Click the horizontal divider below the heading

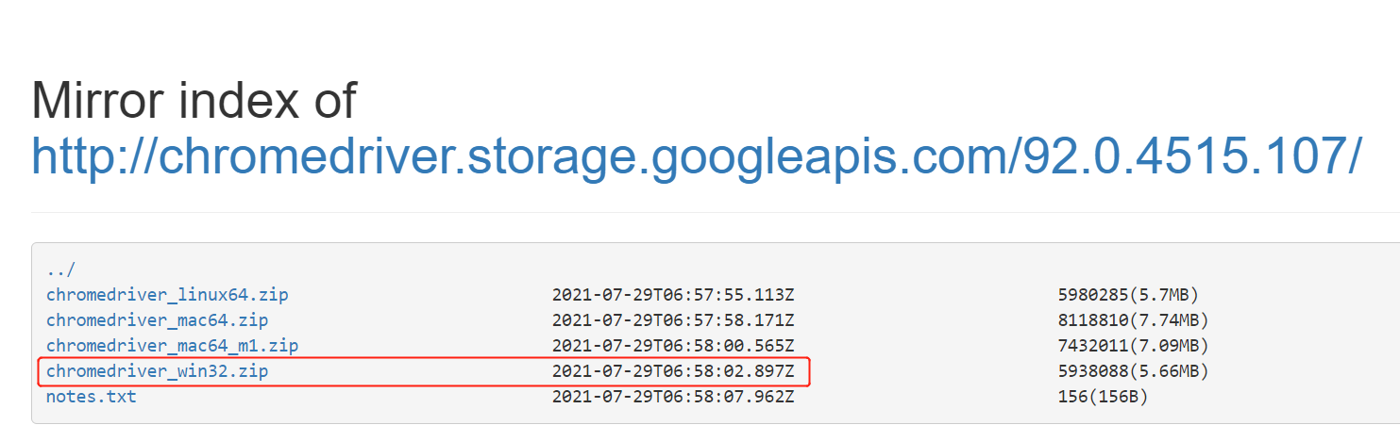(x=699, y=212)
